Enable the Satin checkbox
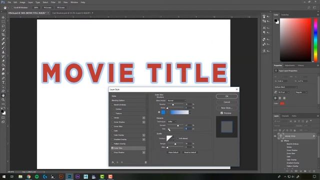Viewport: 320px width, 180px height. 112,130
